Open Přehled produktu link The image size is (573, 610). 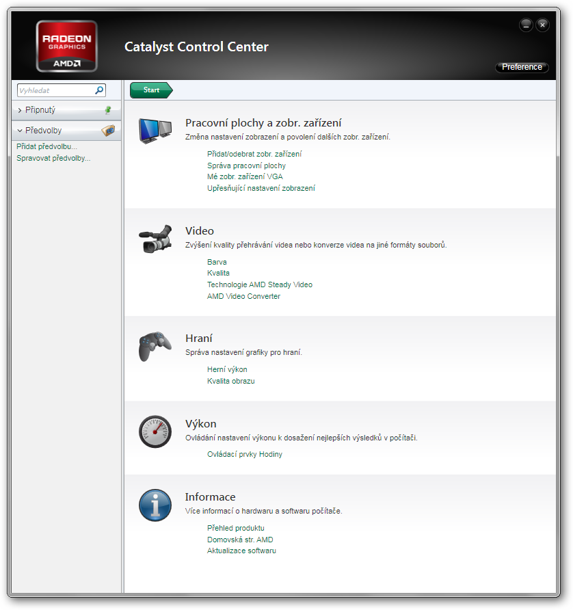[235, 529]
